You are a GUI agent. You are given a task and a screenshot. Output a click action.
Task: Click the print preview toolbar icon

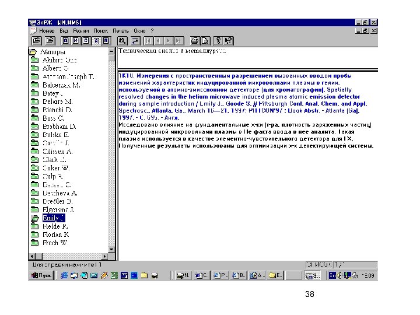(205, 41)
